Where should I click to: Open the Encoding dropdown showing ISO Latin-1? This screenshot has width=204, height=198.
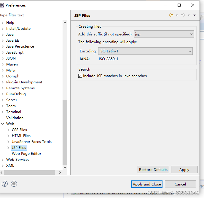point(145,51)
